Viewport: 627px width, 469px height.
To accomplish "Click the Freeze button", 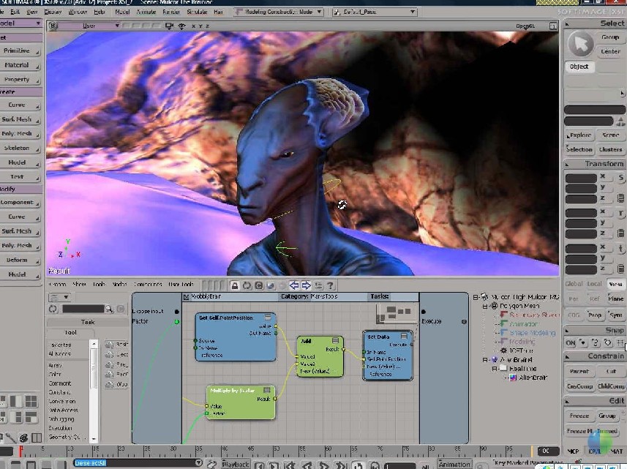I will click(579, 416).
